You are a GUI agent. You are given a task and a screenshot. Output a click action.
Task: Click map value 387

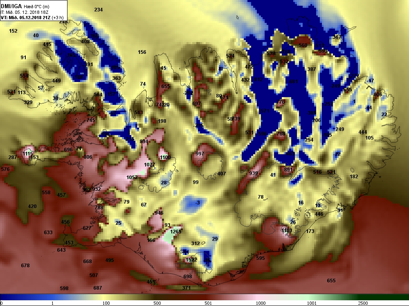(x=311, y=69)
